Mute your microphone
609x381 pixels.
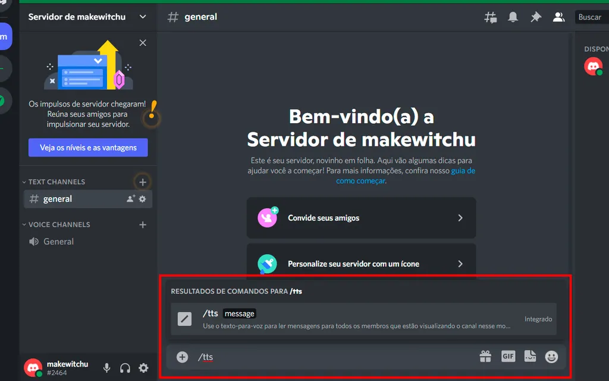106,368
